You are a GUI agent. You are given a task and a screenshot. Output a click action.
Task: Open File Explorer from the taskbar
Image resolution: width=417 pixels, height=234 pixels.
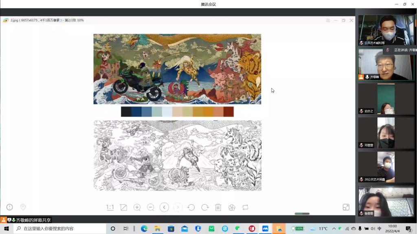click(158, 228)
